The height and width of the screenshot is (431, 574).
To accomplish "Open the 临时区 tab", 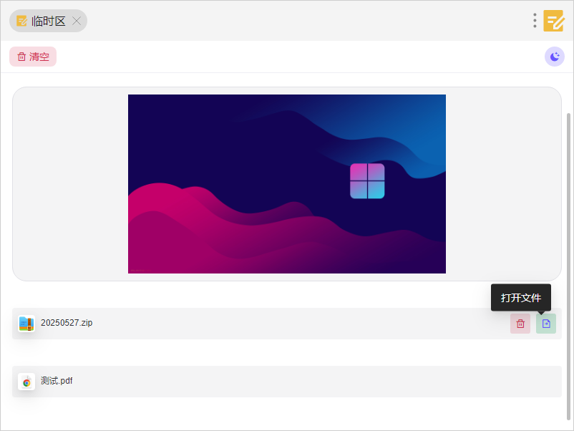I will [47, 21].
